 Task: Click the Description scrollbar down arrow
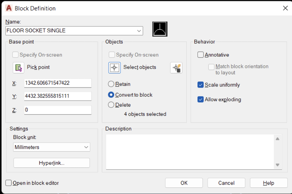click(277, 165)
